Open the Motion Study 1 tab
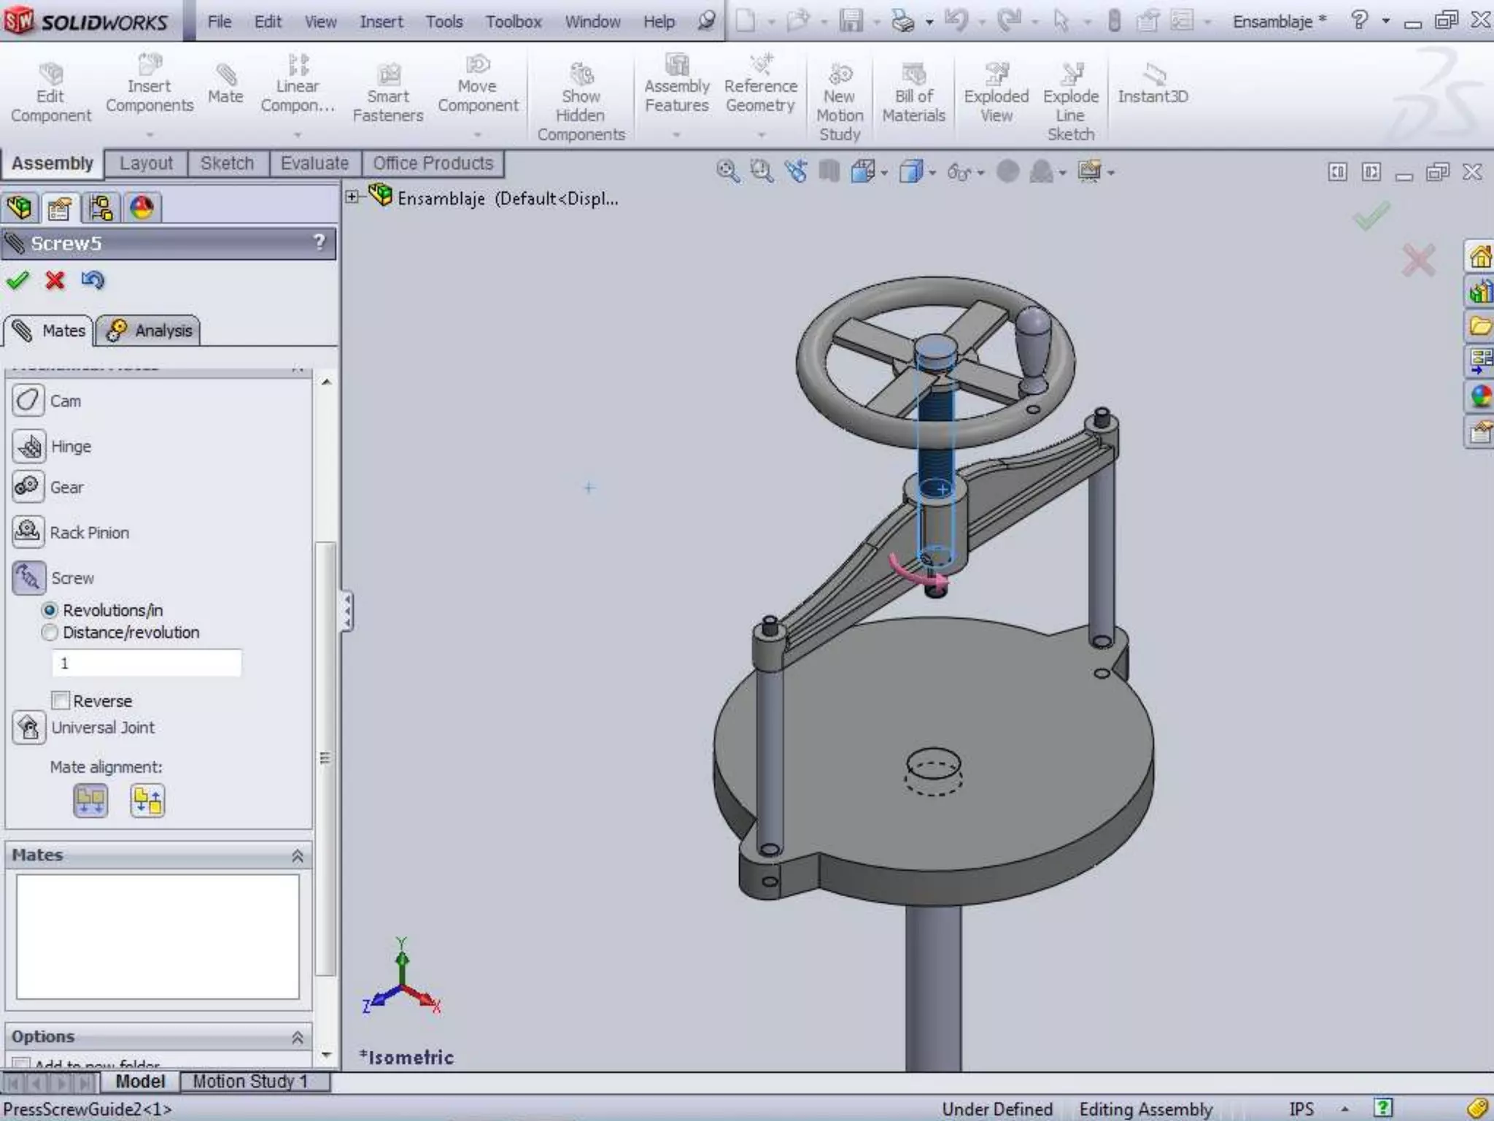This screenshot has width=1494, height=1121. 249,1081
